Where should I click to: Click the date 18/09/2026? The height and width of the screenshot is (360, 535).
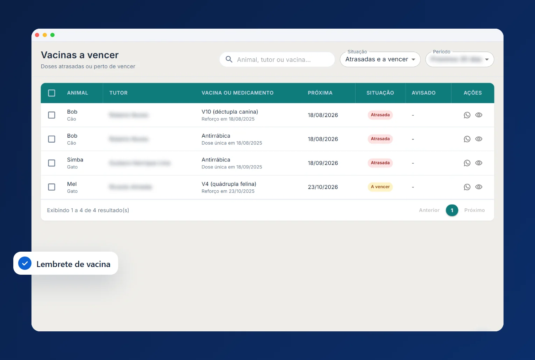point(323,163)
